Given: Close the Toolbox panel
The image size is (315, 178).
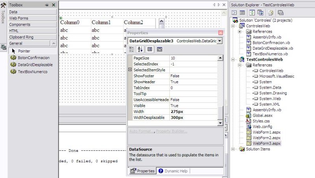Looking at the screenshot, I should click(x=54, y=5).
